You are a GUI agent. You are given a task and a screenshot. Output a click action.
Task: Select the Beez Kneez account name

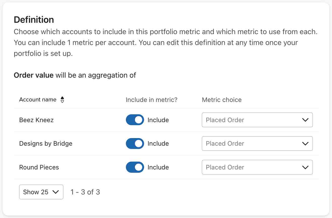(x=36, y=120)
